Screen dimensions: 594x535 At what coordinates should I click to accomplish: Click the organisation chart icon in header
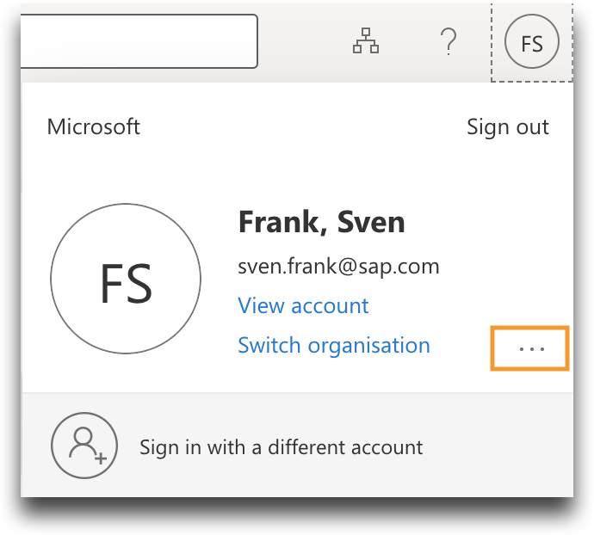[x=366, y=41]
